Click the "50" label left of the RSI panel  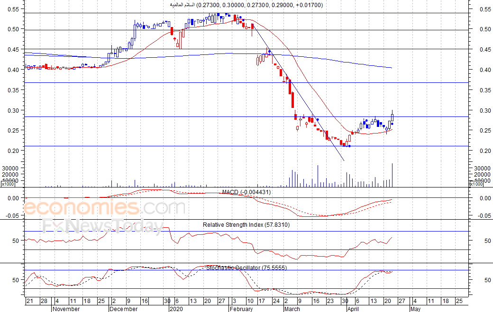(x=16, y=241)
